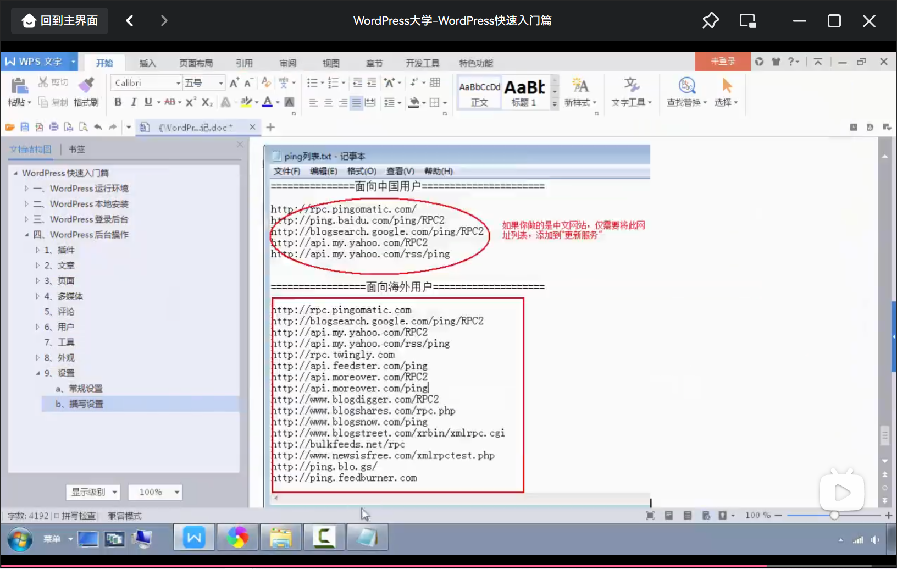Image resolution: width=897 pixels, height=569 pixels.
Task: Click the font color A icon
Action: (267, 102)
